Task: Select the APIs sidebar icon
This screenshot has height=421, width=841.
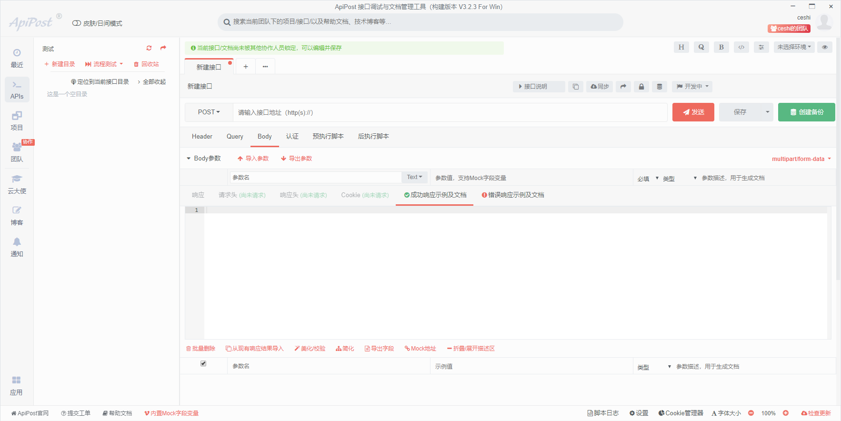Action: click(17, 90)
